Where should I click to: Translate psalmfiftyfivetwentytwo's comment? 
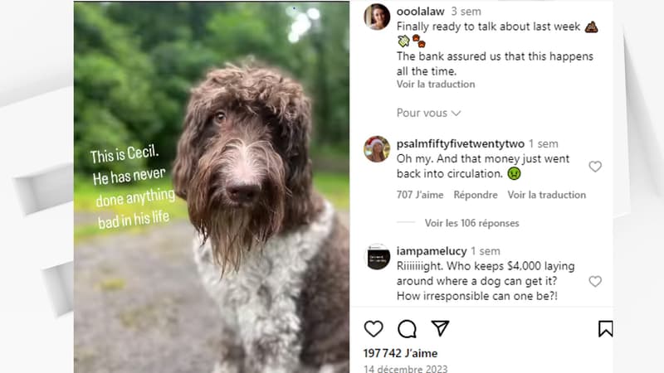(547, 195)
